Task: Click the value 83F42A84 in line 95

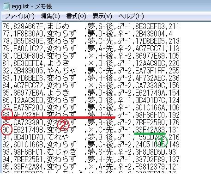Action: coord(28,167)
